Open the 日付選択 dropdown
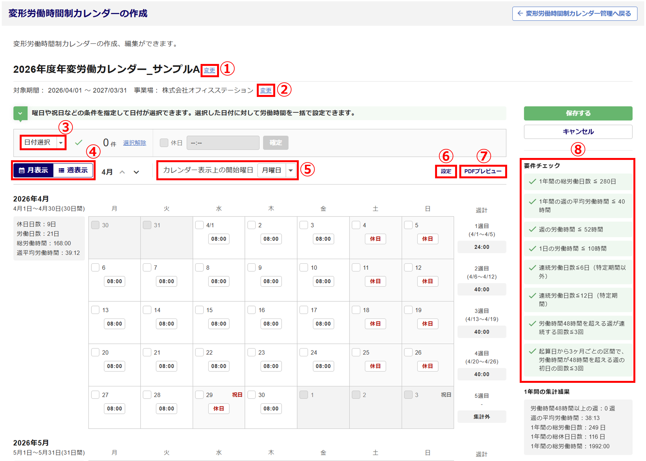The image size is (646, 461). [43, 142]
